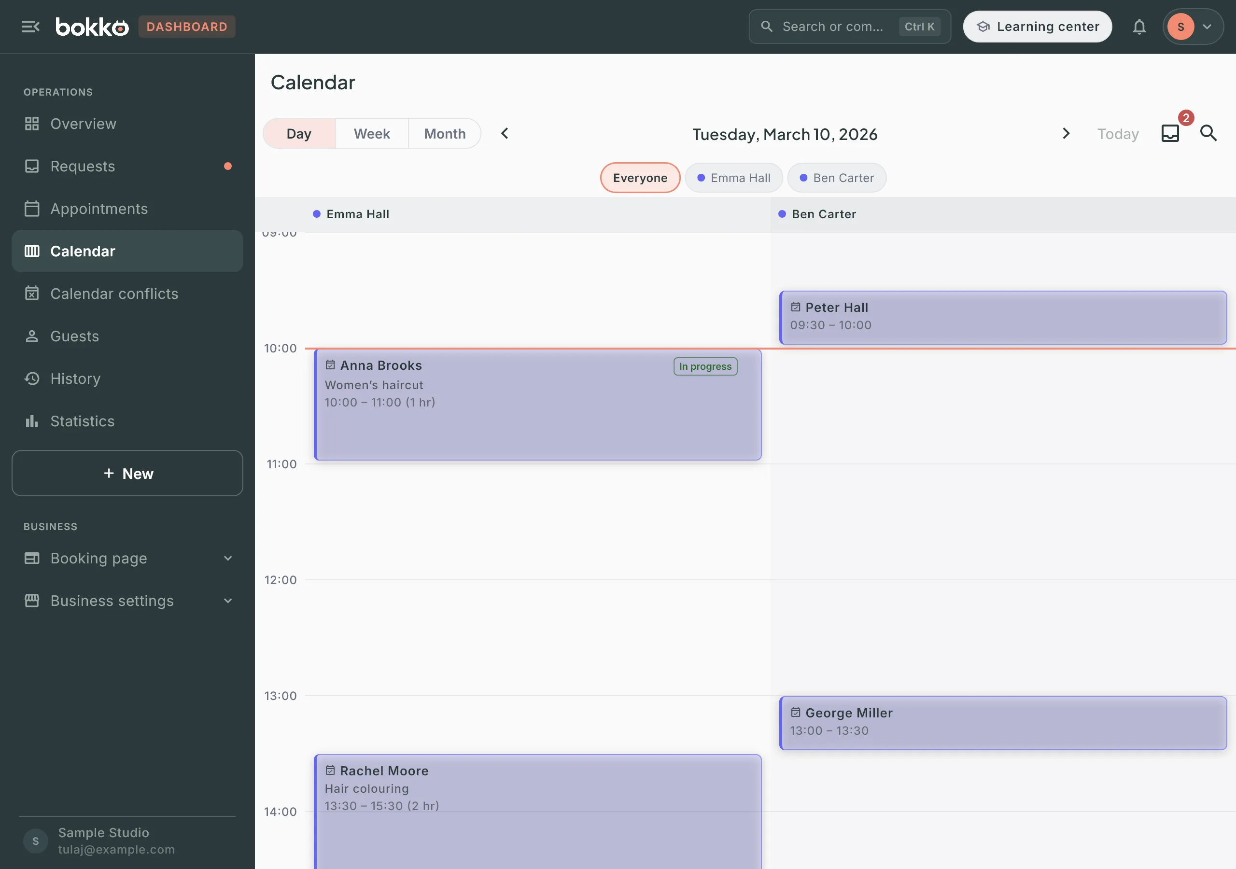Go to previous day arrow
Viewport: 1236px width, 869px height.
(x=505, y=133)
